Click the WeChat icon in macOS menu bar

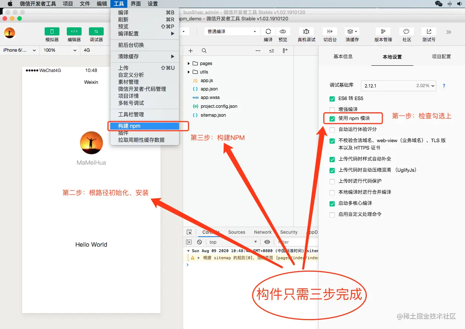pos(439,4)
